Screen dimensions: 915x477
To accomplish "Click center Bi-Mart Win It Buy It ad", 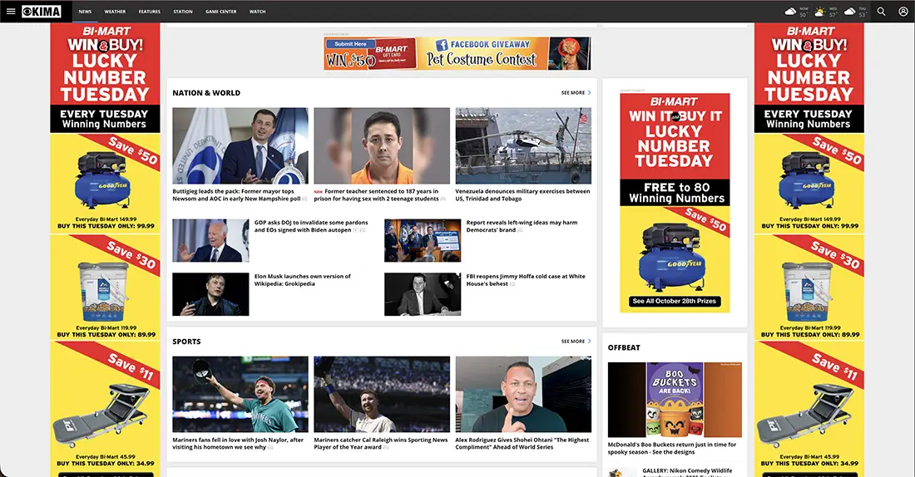I will click(675, 203).
